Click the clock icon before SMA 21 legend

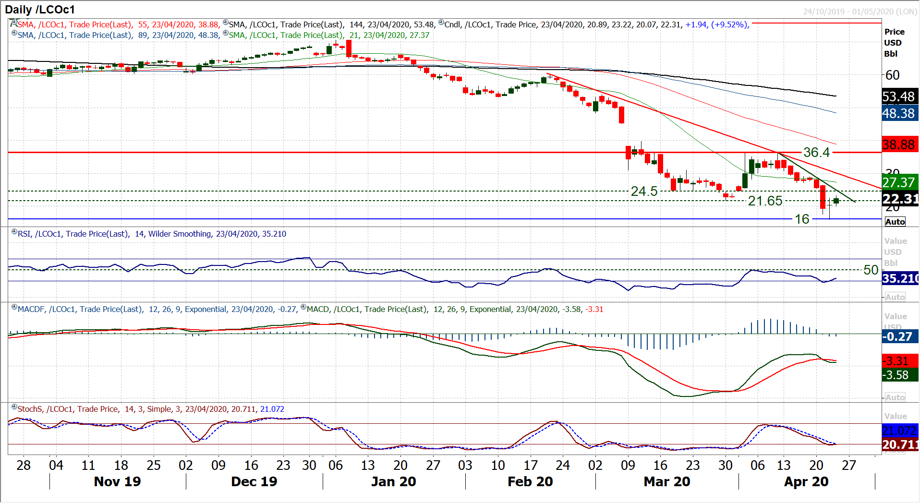(226, 34)
